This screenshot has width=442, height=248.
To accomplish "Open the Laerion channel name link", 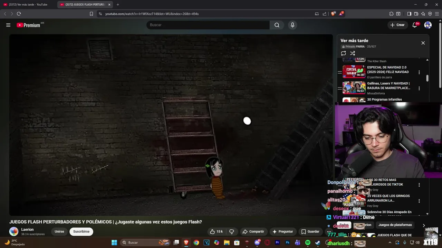I will coord(27,229).
